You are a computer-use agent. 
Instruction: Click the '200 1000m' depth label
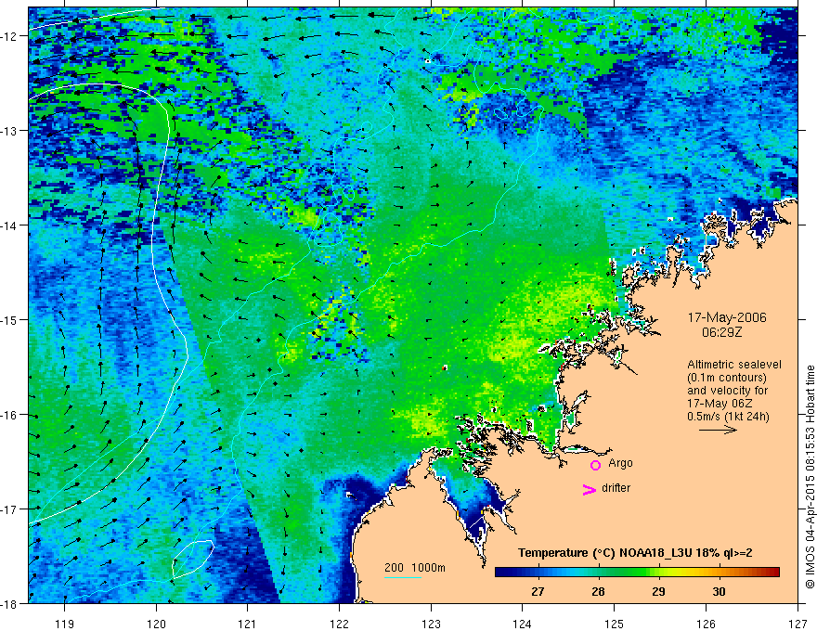click(415, 568)
